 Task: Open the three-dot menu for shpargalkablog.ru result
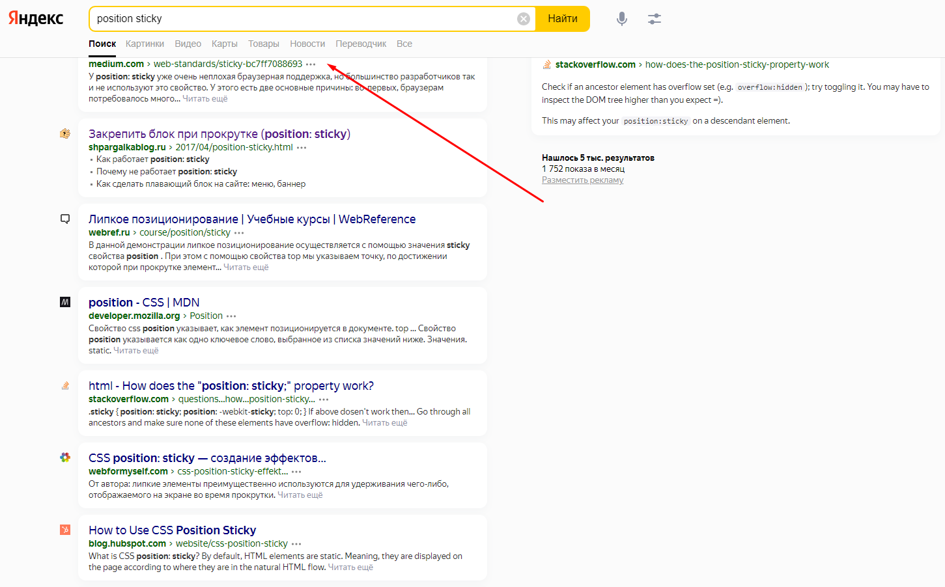302,148
